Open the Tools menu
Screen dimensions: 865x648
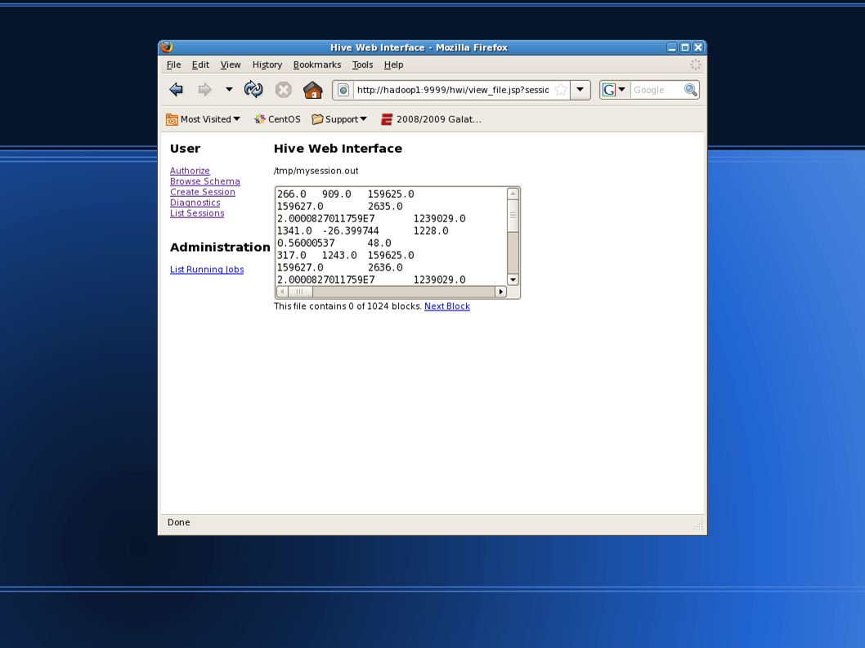pos(362,65)
